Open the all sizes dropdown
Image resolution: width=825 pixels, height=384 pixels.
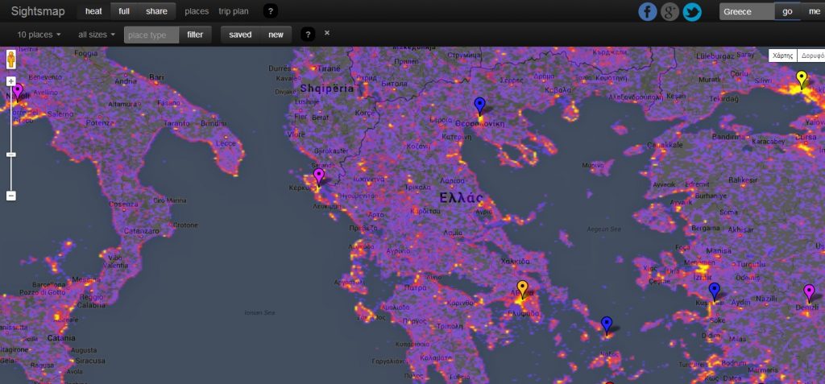point(97,35)
